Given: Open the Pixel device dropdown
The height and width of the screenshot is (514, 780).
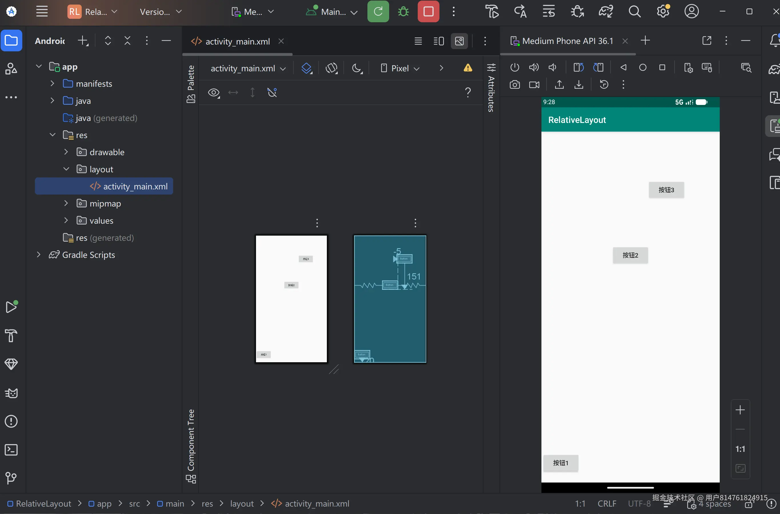Looking at the screenshot, I should [x=400, y=68].
